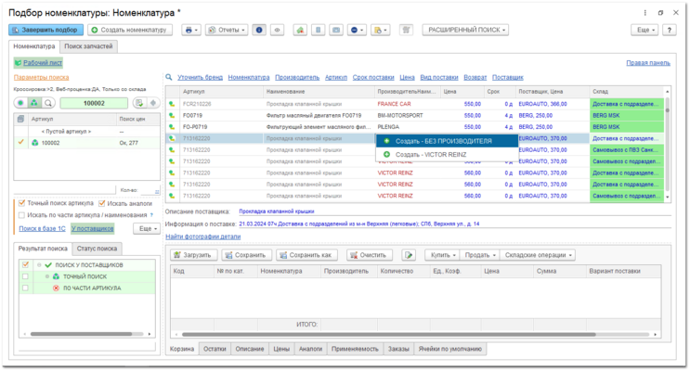Screen dimensions: 690x371
Task: Select the green circle search mode icon
Action: point(20,103)
